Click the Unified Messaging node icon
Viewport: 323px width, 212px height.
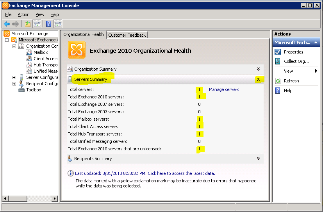pos(29,71)
